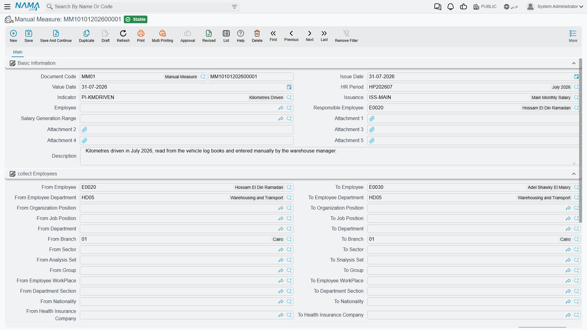
Task: Jump to the First record
Action: 273,36
